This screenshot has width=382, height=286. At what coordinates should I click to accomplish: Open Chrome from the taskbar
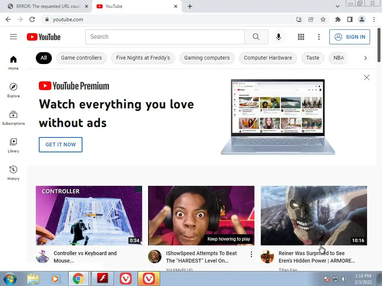[x=78, y=279]
